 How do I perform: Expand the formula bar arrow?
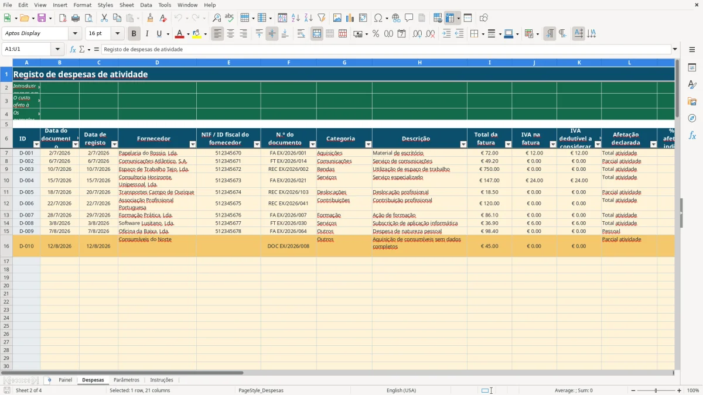675,49
